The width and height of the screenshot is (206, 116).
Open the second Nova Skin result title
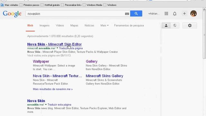tap(36, 101)
